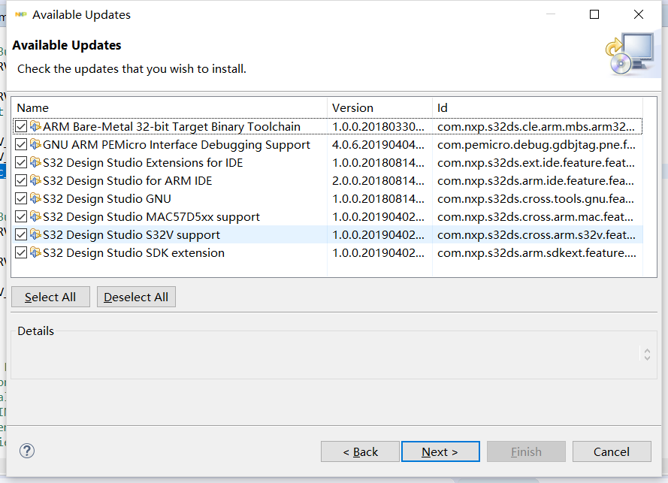Screen dimensions: 668x483
Task: Select the GNU ARM PEMicro Interface Debugging Support row
Action: [177, 145]
